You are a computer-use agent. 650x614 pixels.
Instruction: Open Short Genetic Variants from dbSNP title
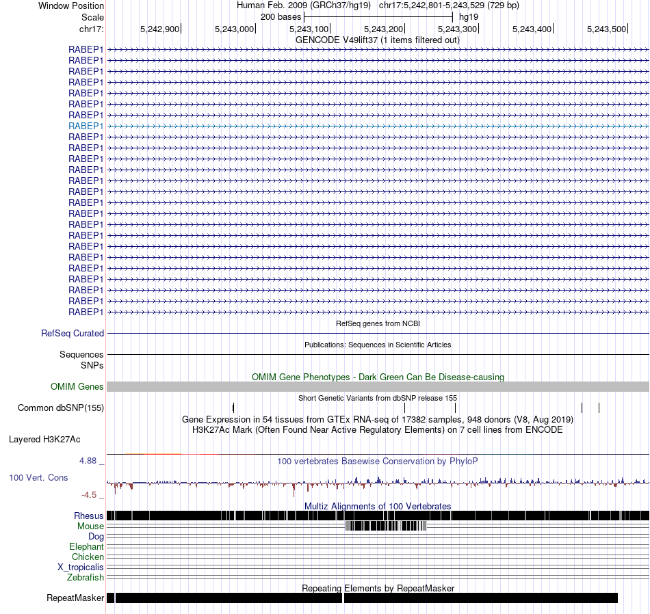[378, 398]
